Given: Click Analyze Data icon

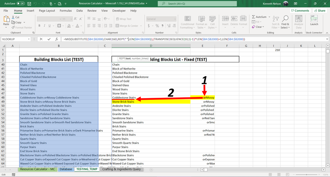Looking at the screenshot, I should [298, 19].
